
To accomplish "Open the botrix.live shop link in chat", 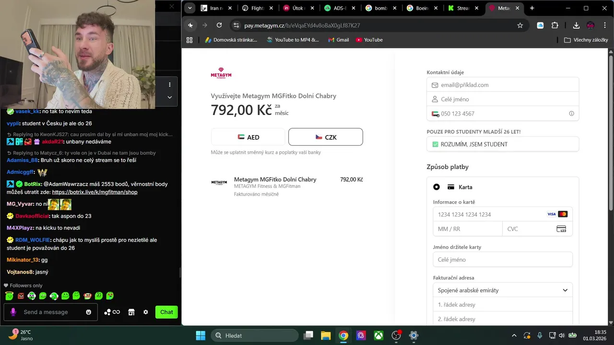I will tap(95, 192).
